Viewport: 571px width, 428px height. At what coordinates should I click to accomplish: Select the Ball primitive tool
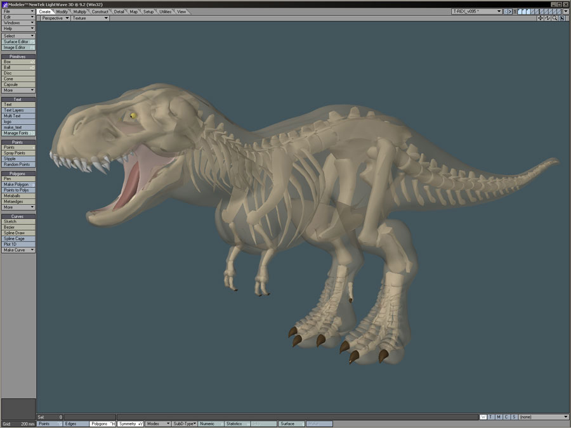[18, 67]
